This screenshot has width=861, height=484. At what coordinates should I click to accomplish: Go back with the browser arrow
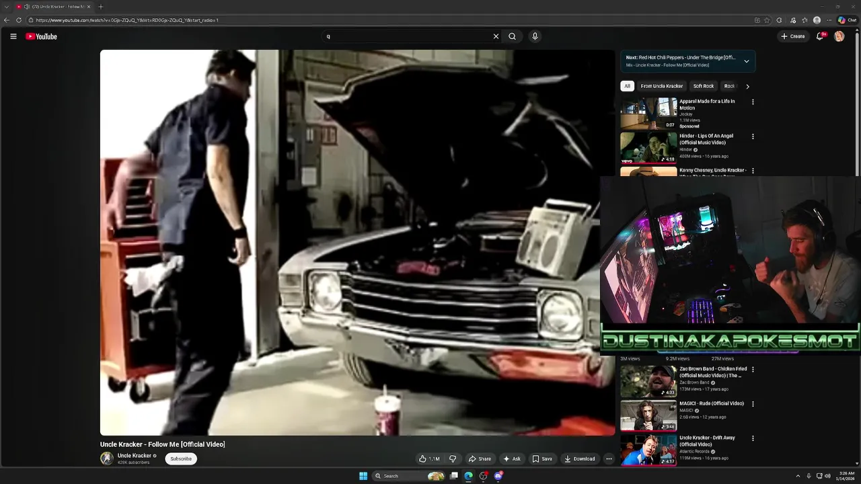(x=7, y=20)
